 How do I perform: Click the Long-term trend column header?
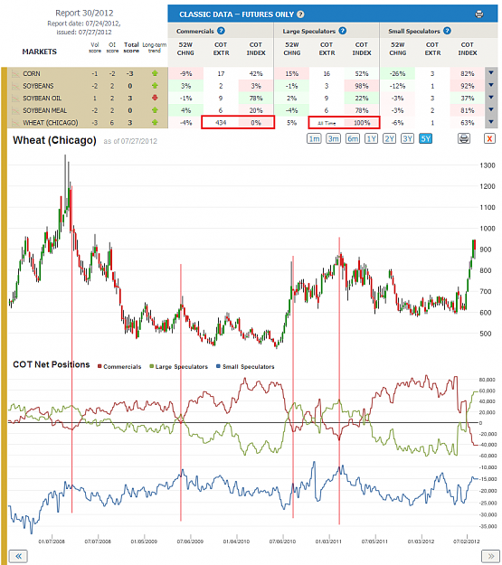(x=155, y=48)
